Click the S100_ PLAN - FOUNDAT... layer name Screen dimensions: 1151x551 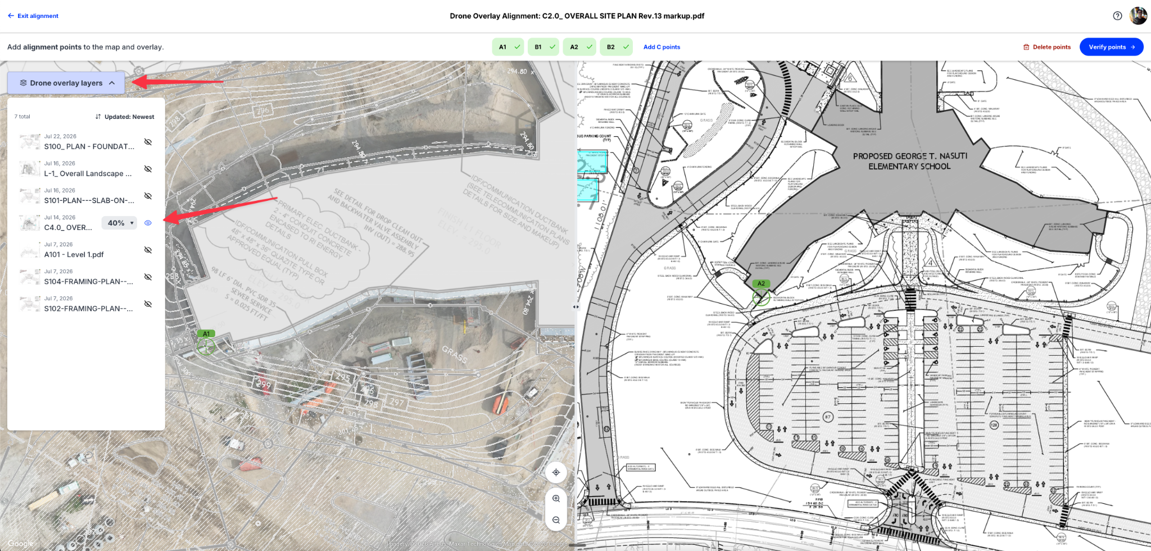(x=89, y=146)
